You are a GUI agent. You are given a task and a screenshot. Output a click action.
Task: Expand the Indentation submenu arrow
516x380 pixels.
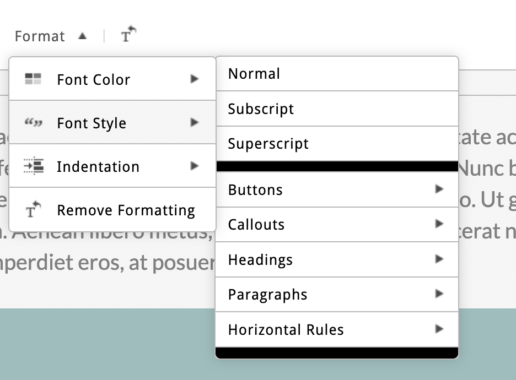point(194,166)
